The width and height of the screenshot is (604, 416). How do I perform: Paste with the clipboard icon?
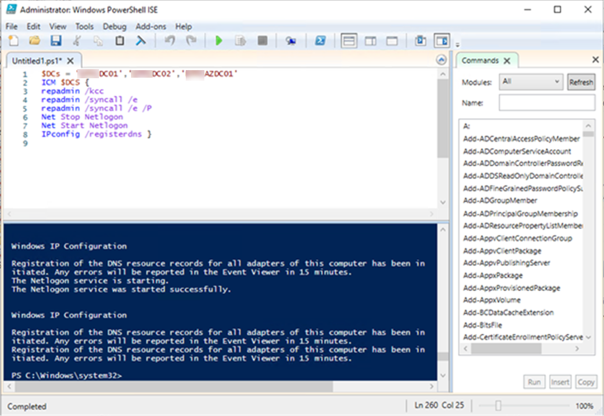(x=119, y=41)
